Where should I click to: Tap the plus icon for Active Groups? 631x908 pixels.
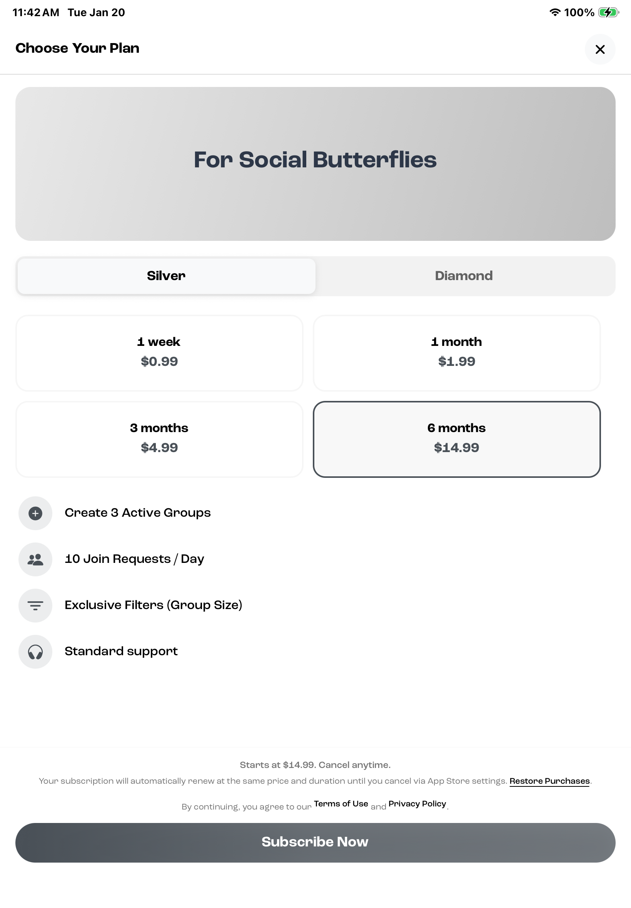point(35,513)
